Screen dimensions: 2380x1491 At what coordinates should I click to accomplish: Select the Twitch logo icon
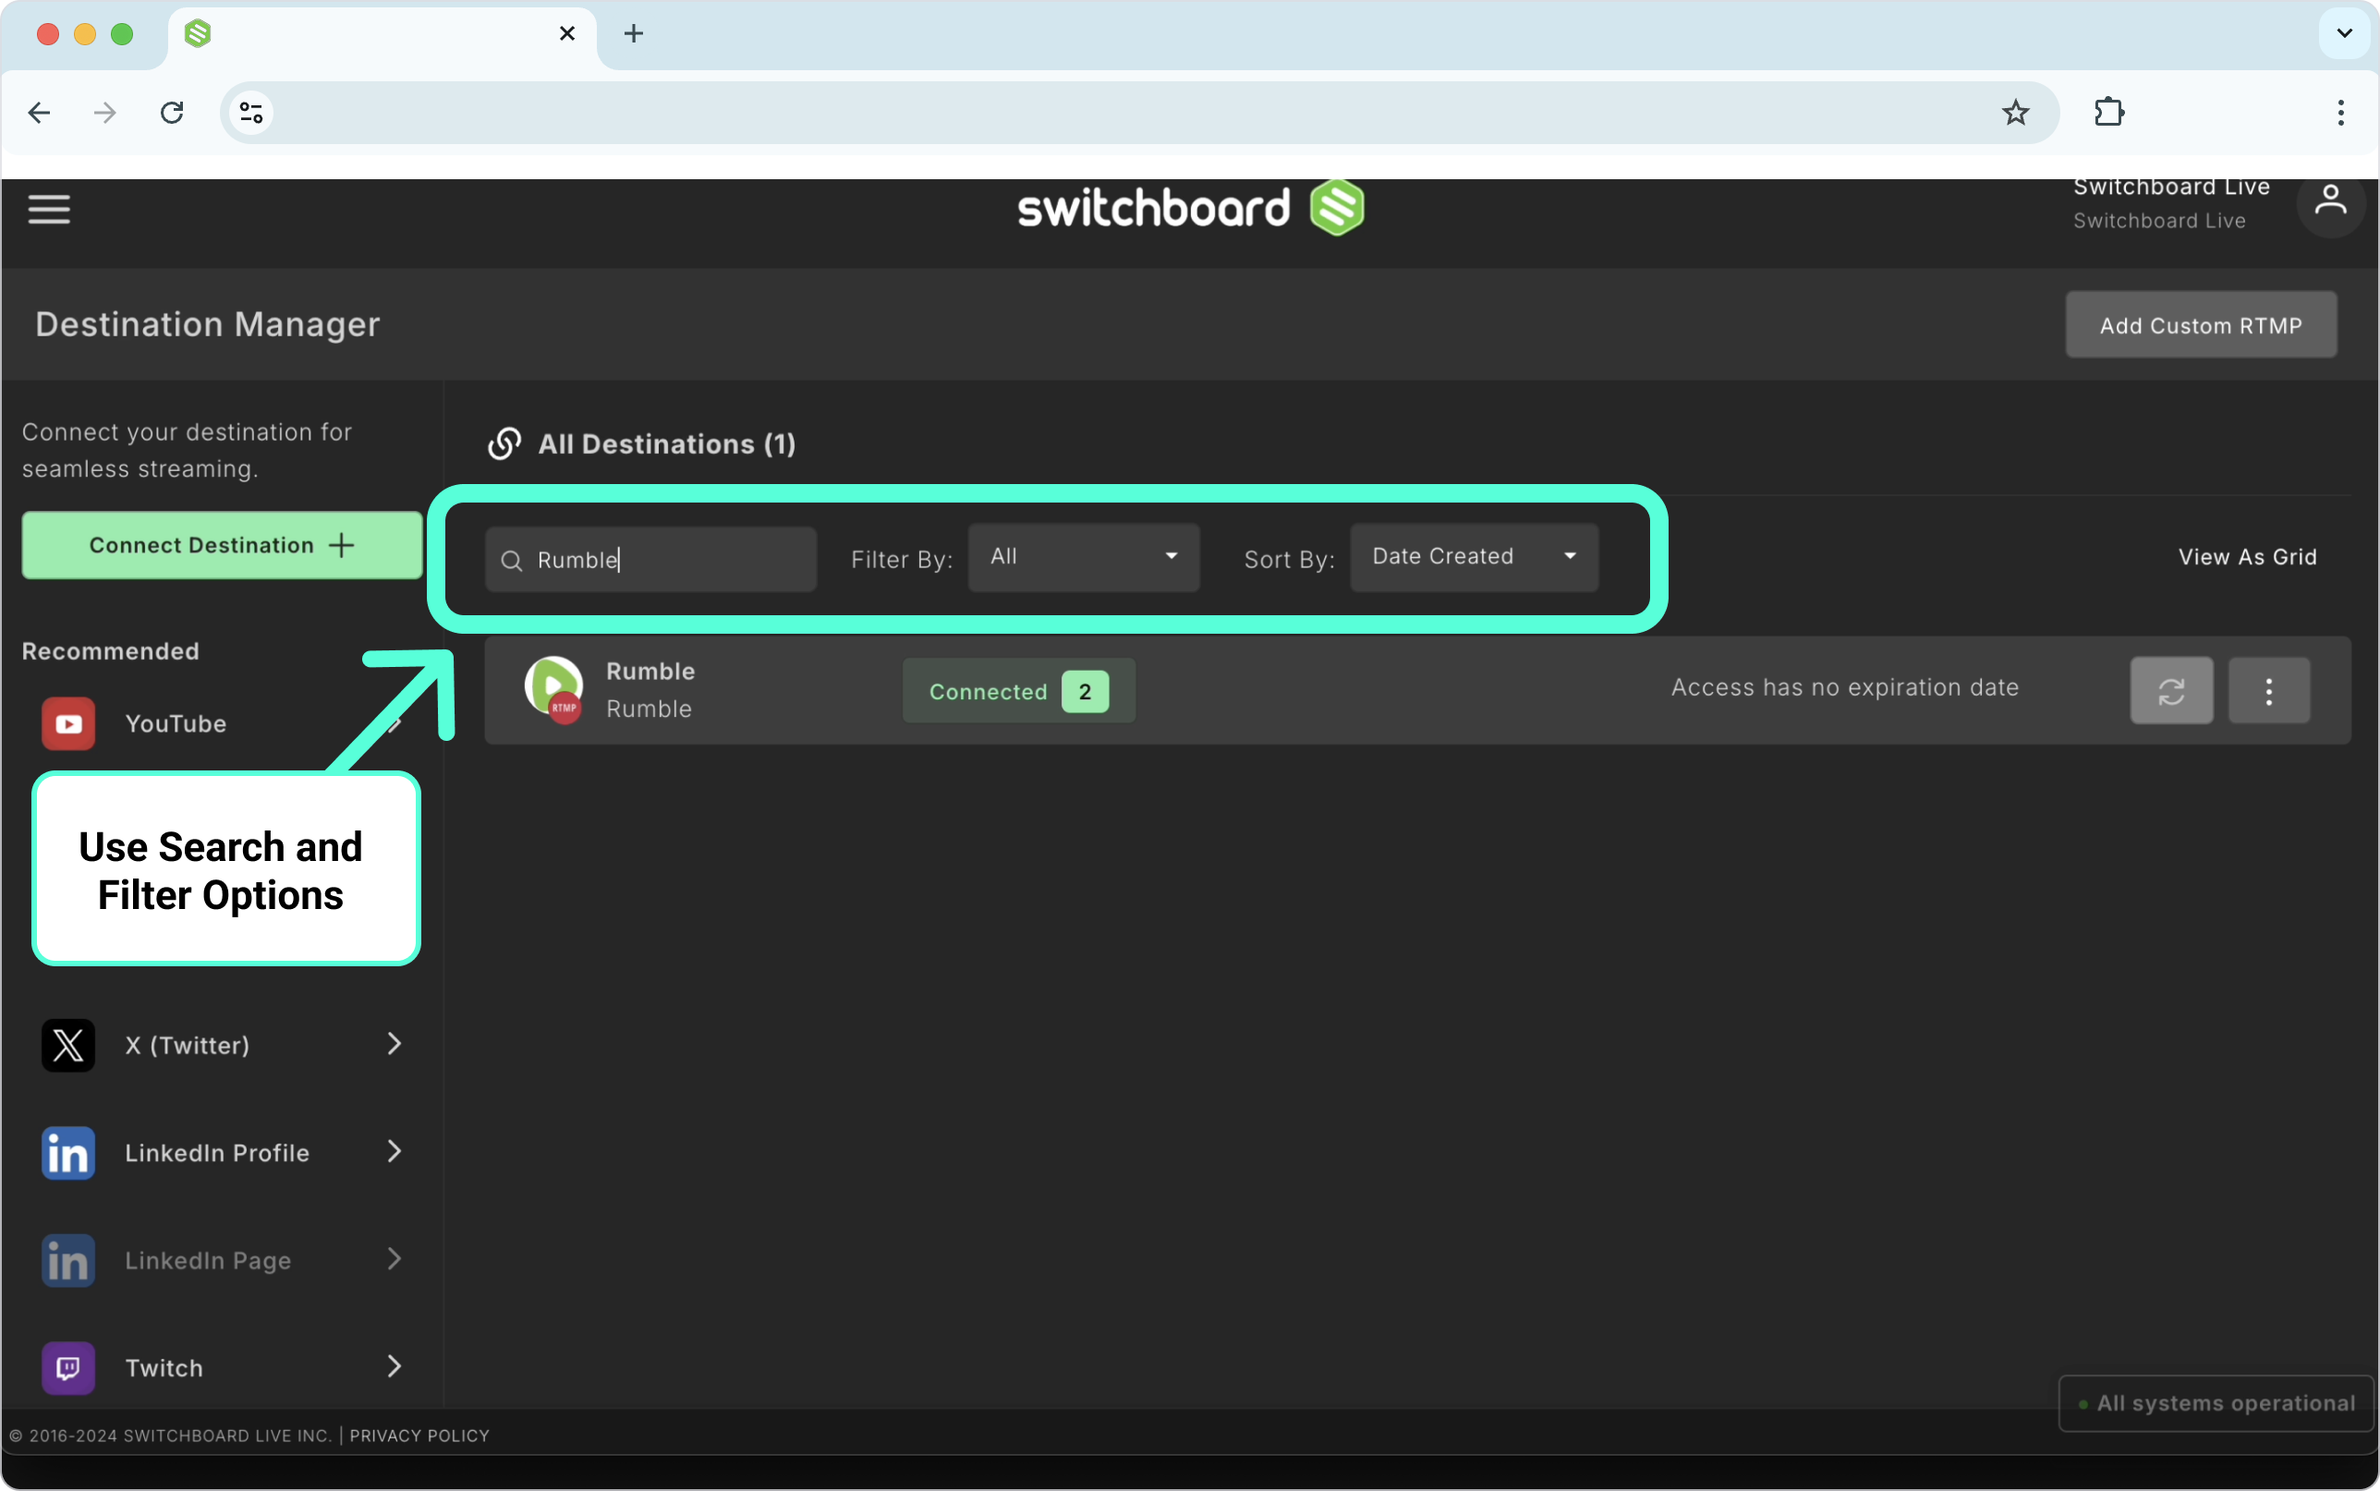click(68, 1367)
